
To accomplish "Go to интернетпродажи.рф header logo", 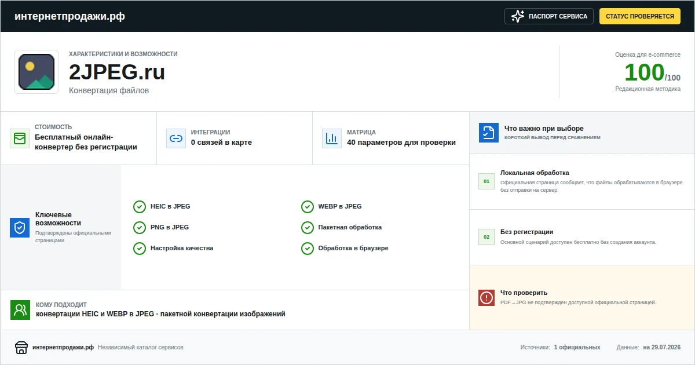I will tap(69, 16).
